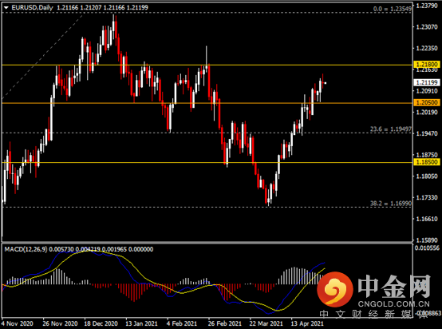
Task: Select the 1.18500 yellow price level label
Action: pos(427,162)
